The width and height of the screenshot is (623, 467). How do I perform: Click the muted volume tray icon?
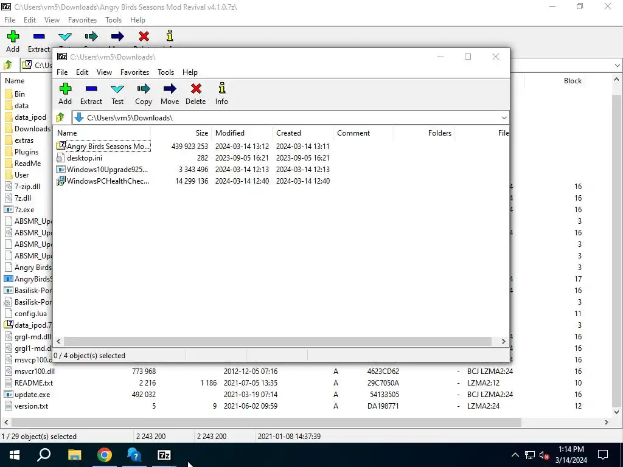pos(545,455)
